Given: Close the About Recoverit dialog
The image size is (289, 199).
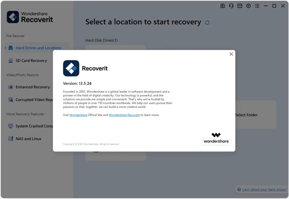Looking at the screenshot, I should [x=231, y=54].
